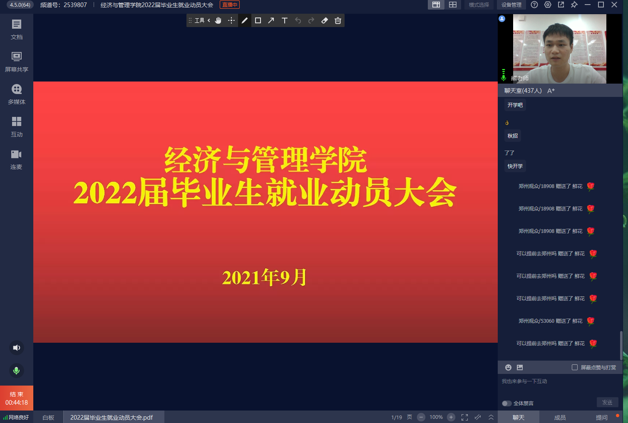The height and width of the screenshot is (423, 628).
Task: Pick the arrow annotation tool
Action: pos(271,20)
